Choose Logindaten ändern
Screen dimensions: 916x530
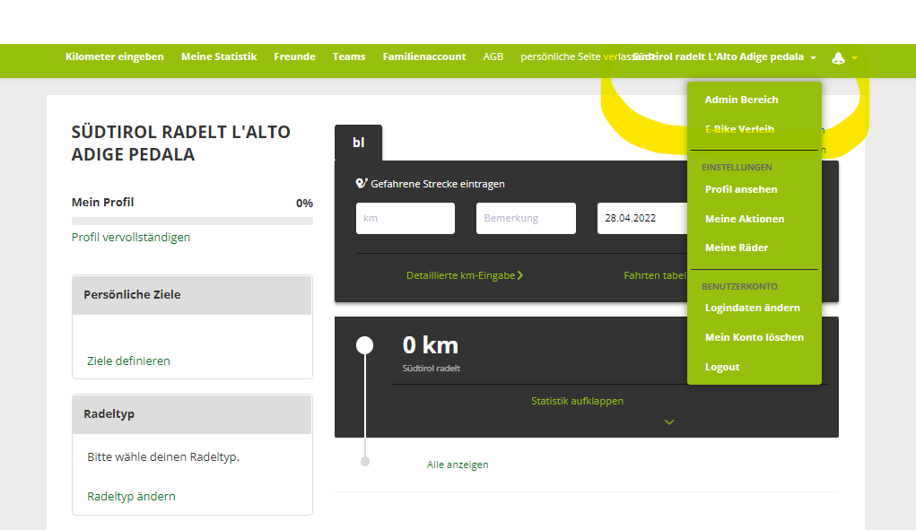pos(753,308)
